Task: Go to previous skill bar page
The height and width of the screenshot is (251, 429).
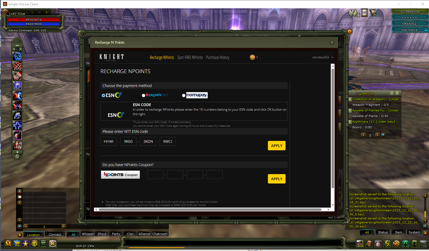Action: [14, 49]
